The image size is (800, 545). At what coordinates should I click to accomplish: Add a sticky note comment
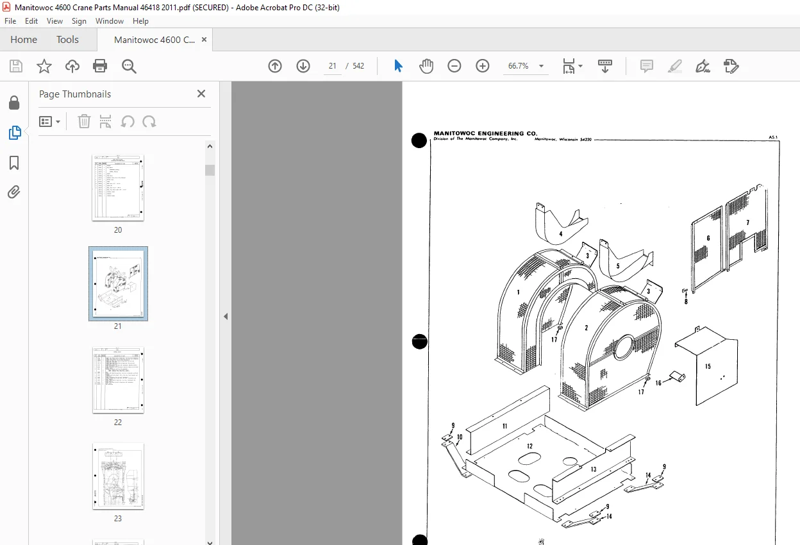[647, 66]
